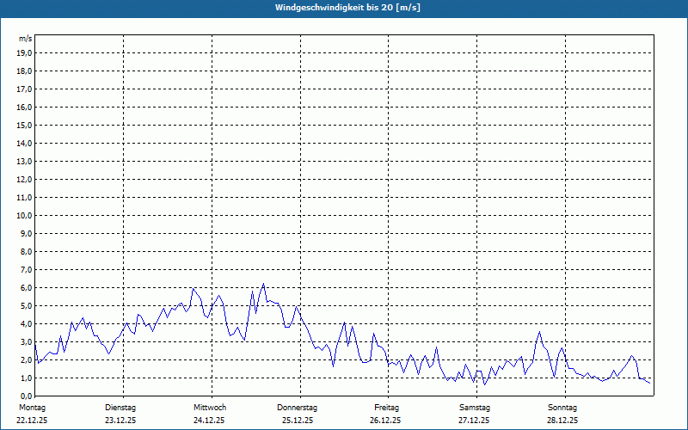Click the date 28.12.25 on the x-axis
The width and height of the screenshot is (688, 430).
coord(562,421)
